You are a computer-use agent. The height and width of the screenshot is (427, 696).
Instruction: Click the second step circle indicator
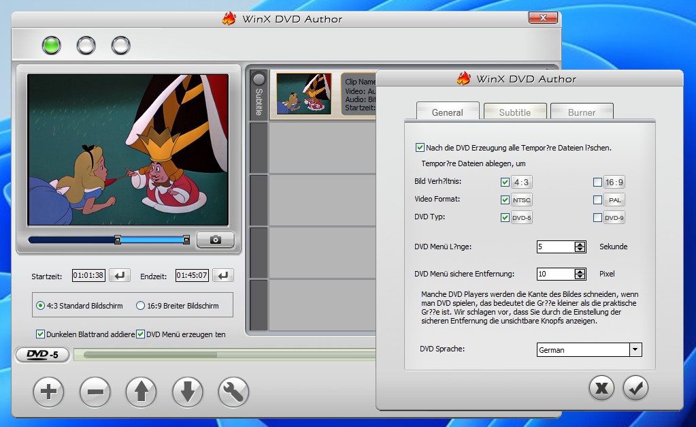click(86, 46)
